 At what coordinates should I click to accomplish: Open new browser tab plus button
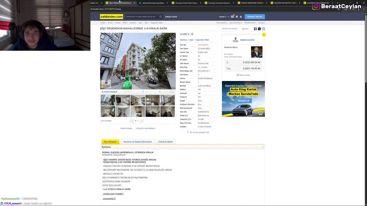tap(337, 3)
